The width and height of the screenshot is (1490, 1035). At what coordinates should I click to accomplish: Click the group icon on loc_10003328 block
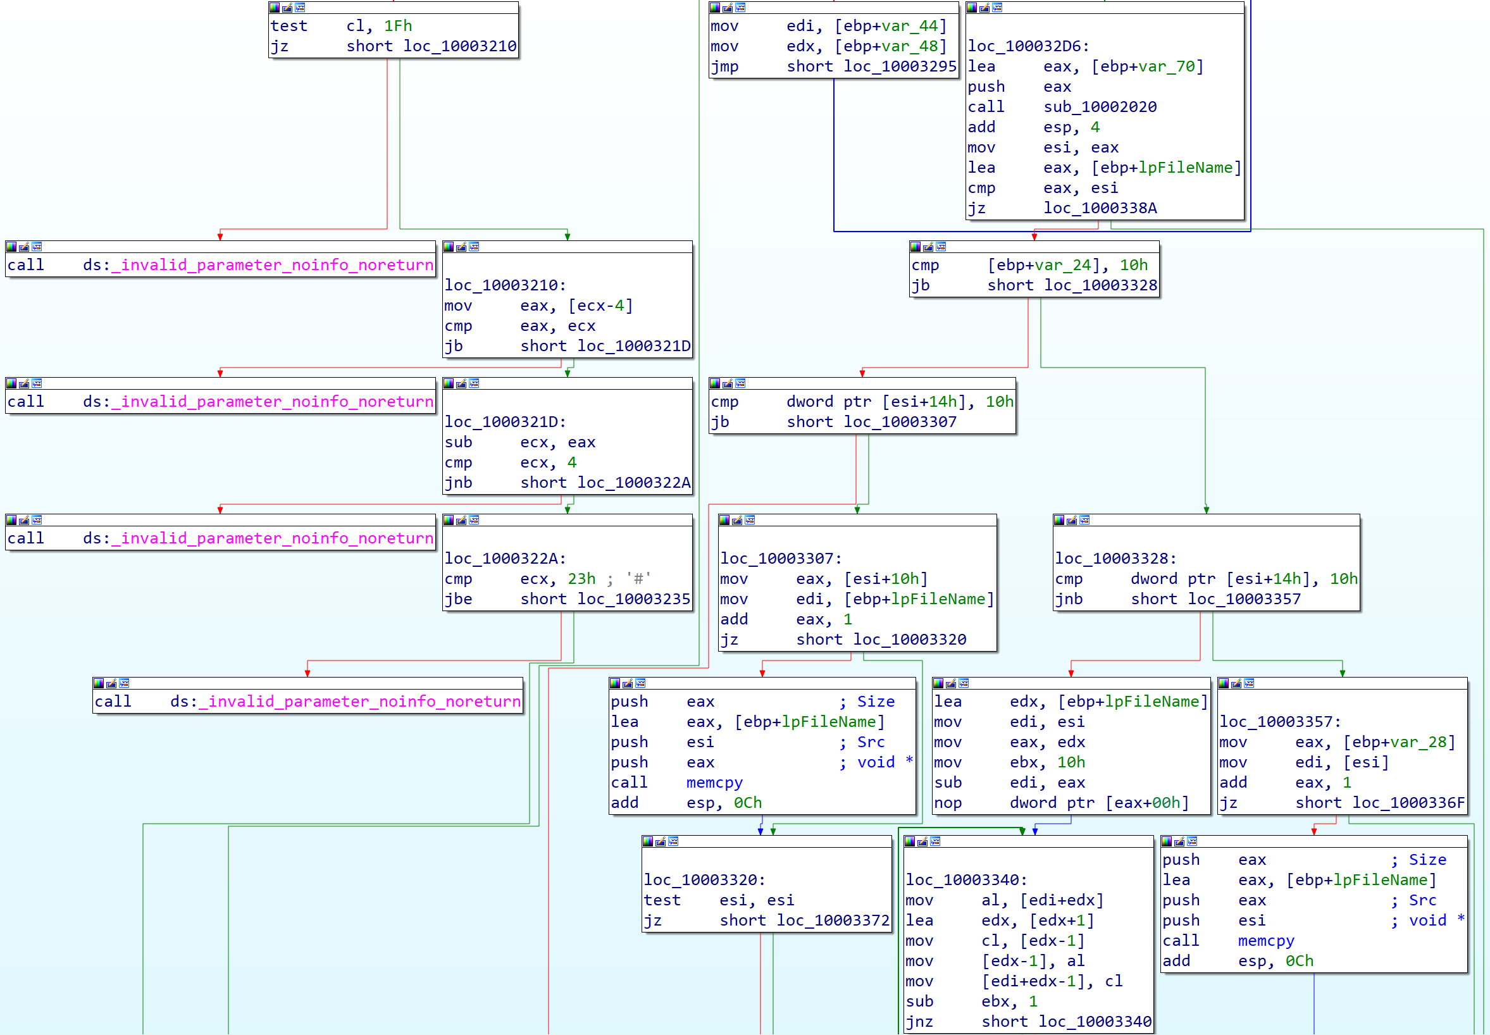pos(1084,521)
